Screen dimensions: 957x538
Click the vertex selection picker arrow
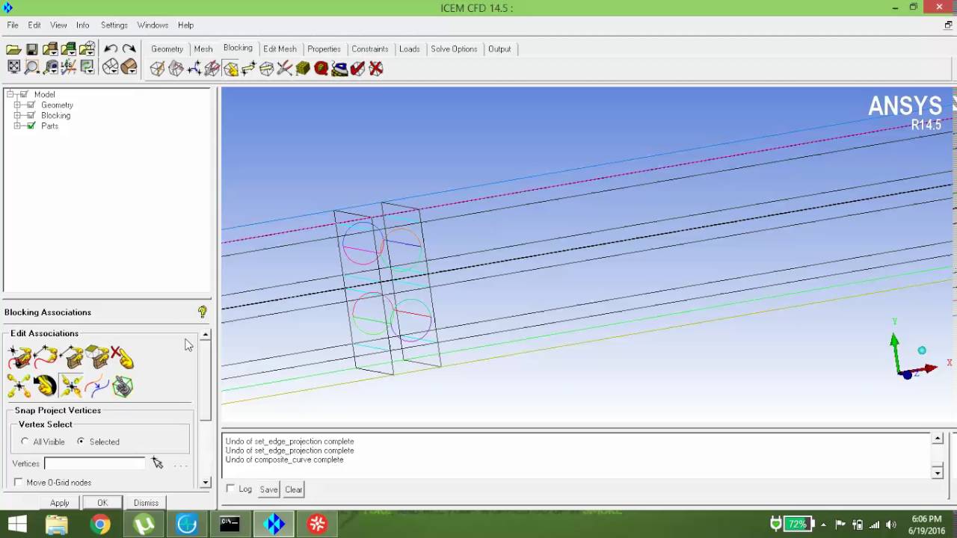157,463
